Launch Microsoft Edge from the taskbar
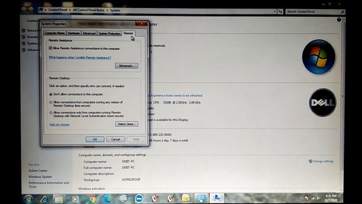Viewport: 362px width, 204px height. (x=107, y=199)
